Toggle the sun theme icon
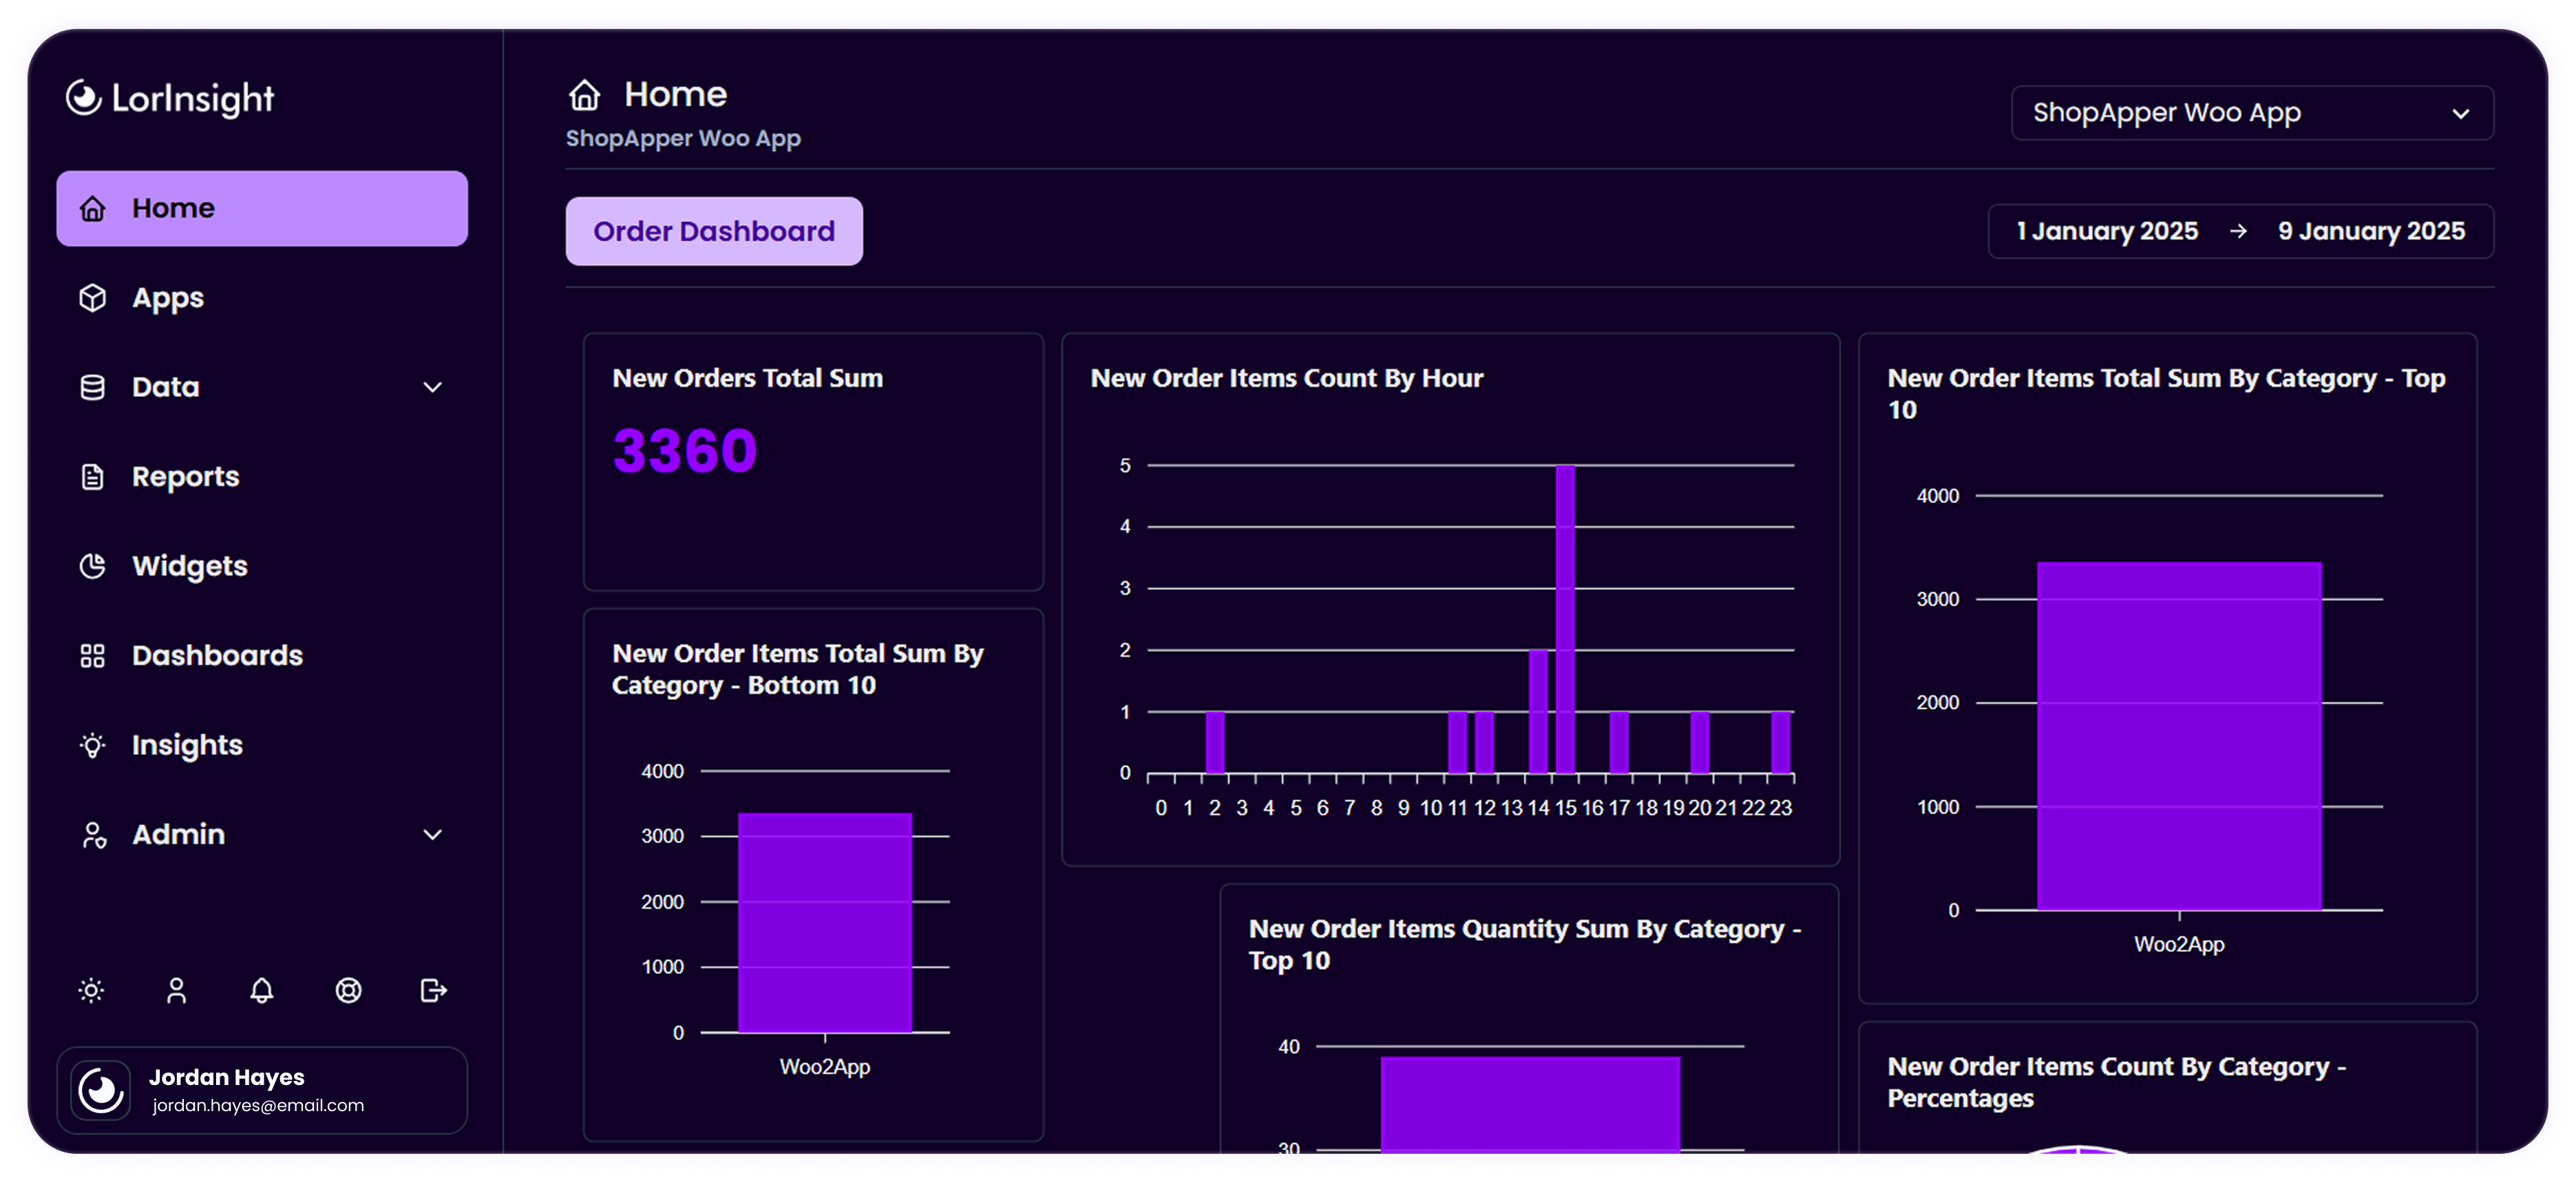 [x=91, y=990]
